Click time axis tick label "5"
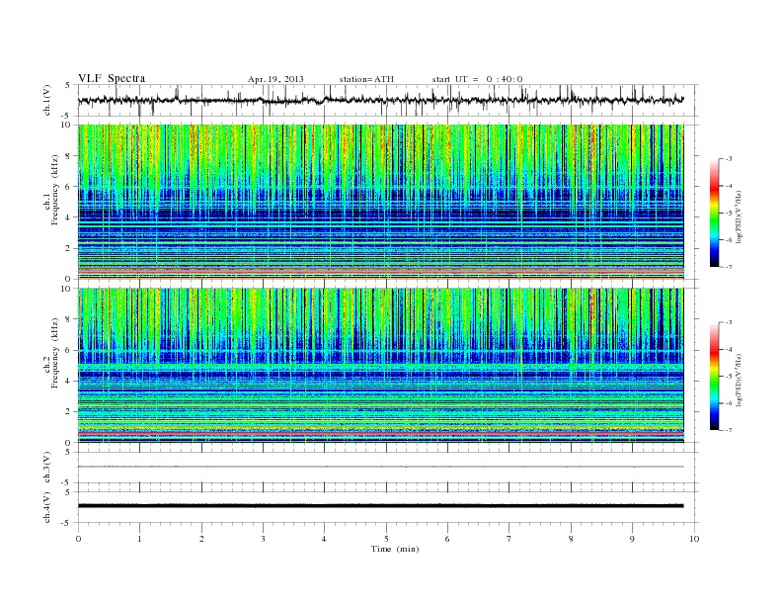 pos(386,539)
